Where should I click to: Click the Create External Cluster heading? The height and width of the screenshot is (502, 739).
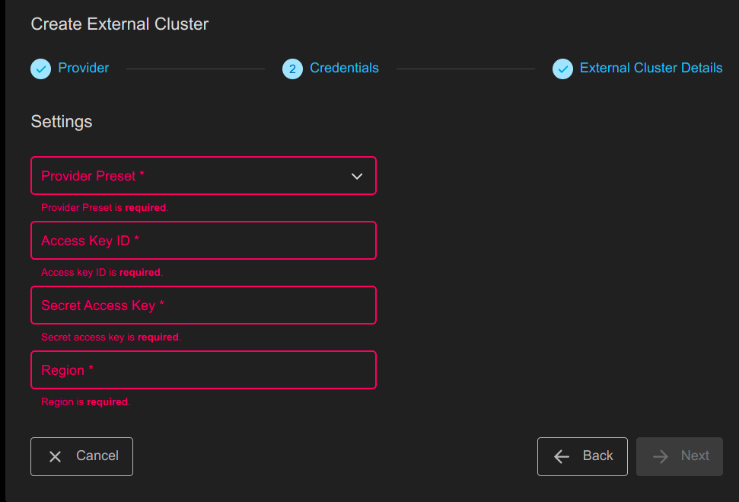click(x=119, y=24)
